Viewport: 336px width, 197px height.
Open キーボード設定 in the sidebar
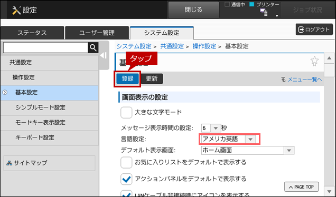tap(50, 137)
